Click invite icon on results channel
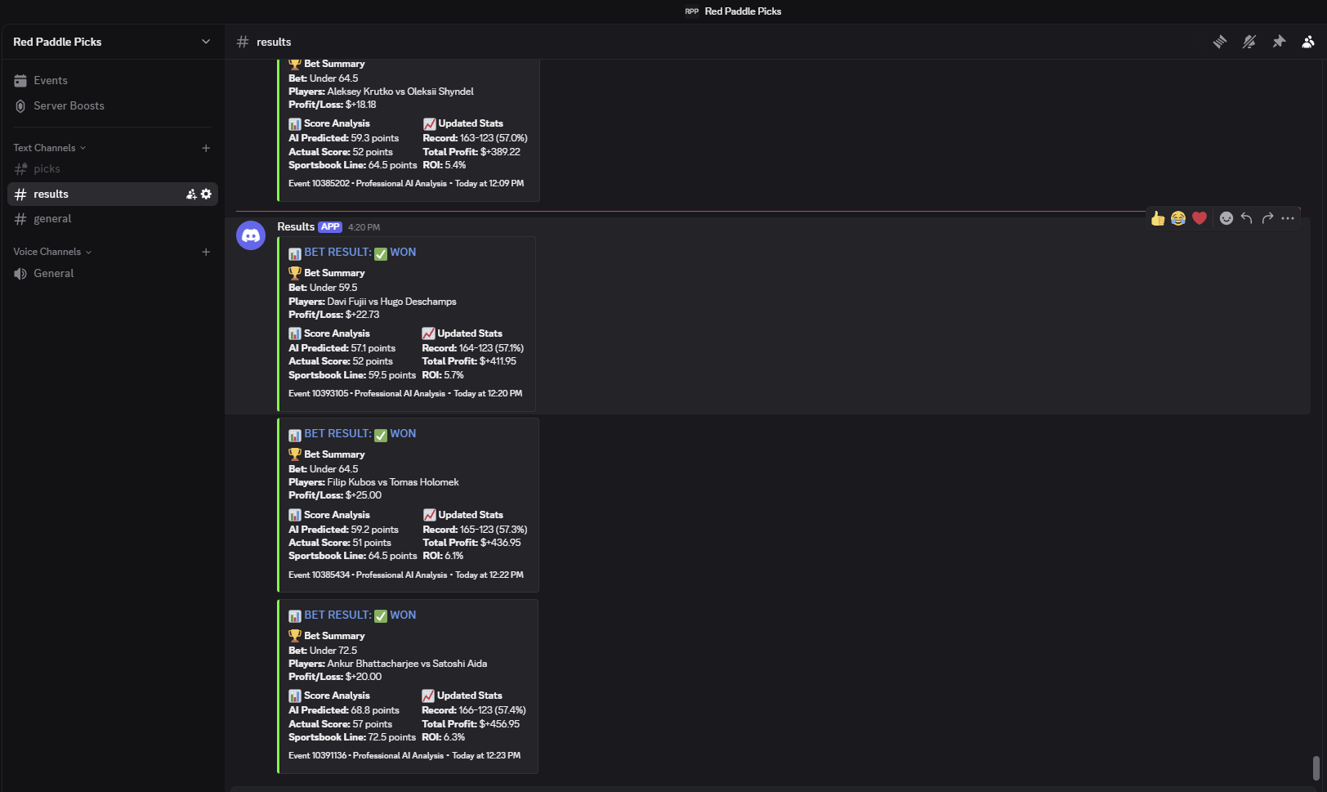This screenshot has width=1327, height=792. point(191,194)
